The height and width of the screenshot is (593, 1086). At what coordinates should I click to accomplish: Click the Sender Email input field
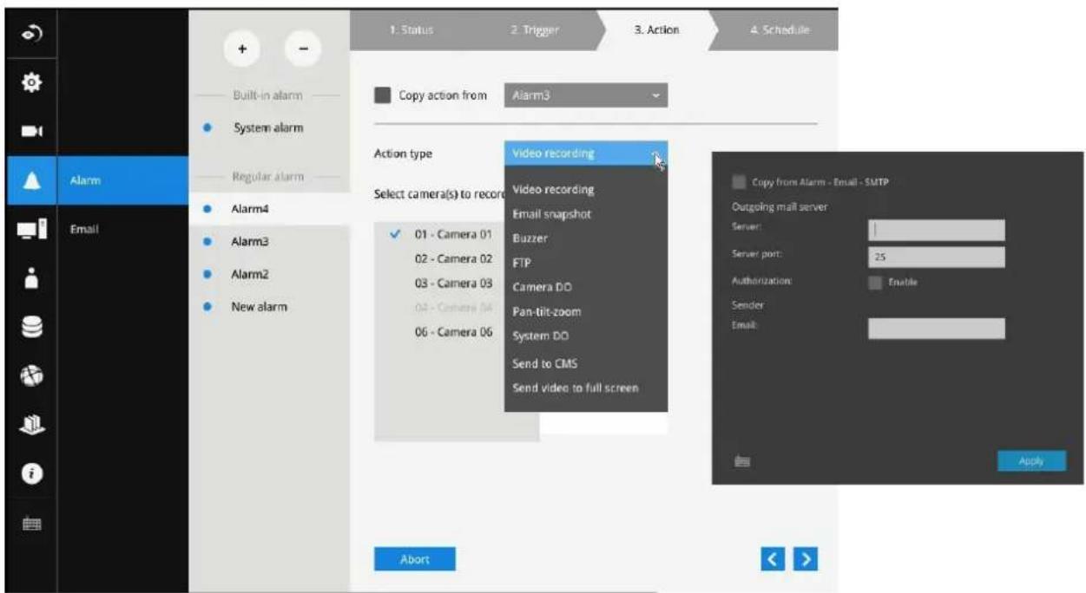pyautogui.click(x=936, y=328)
